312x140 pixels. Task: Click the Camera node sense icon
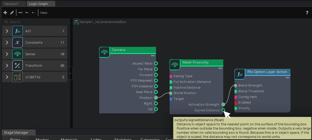(104, 52)
